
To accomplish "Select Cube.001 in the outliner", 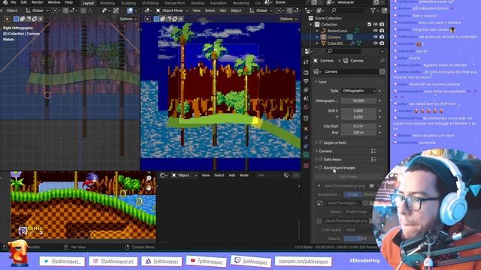I will pyautogui.click(x=335, y=43).
